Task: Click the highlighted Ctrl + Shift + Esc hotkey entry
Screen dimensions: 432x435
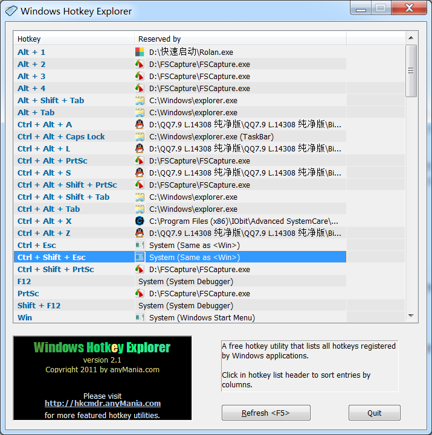Action: click(x=180, y=257)
